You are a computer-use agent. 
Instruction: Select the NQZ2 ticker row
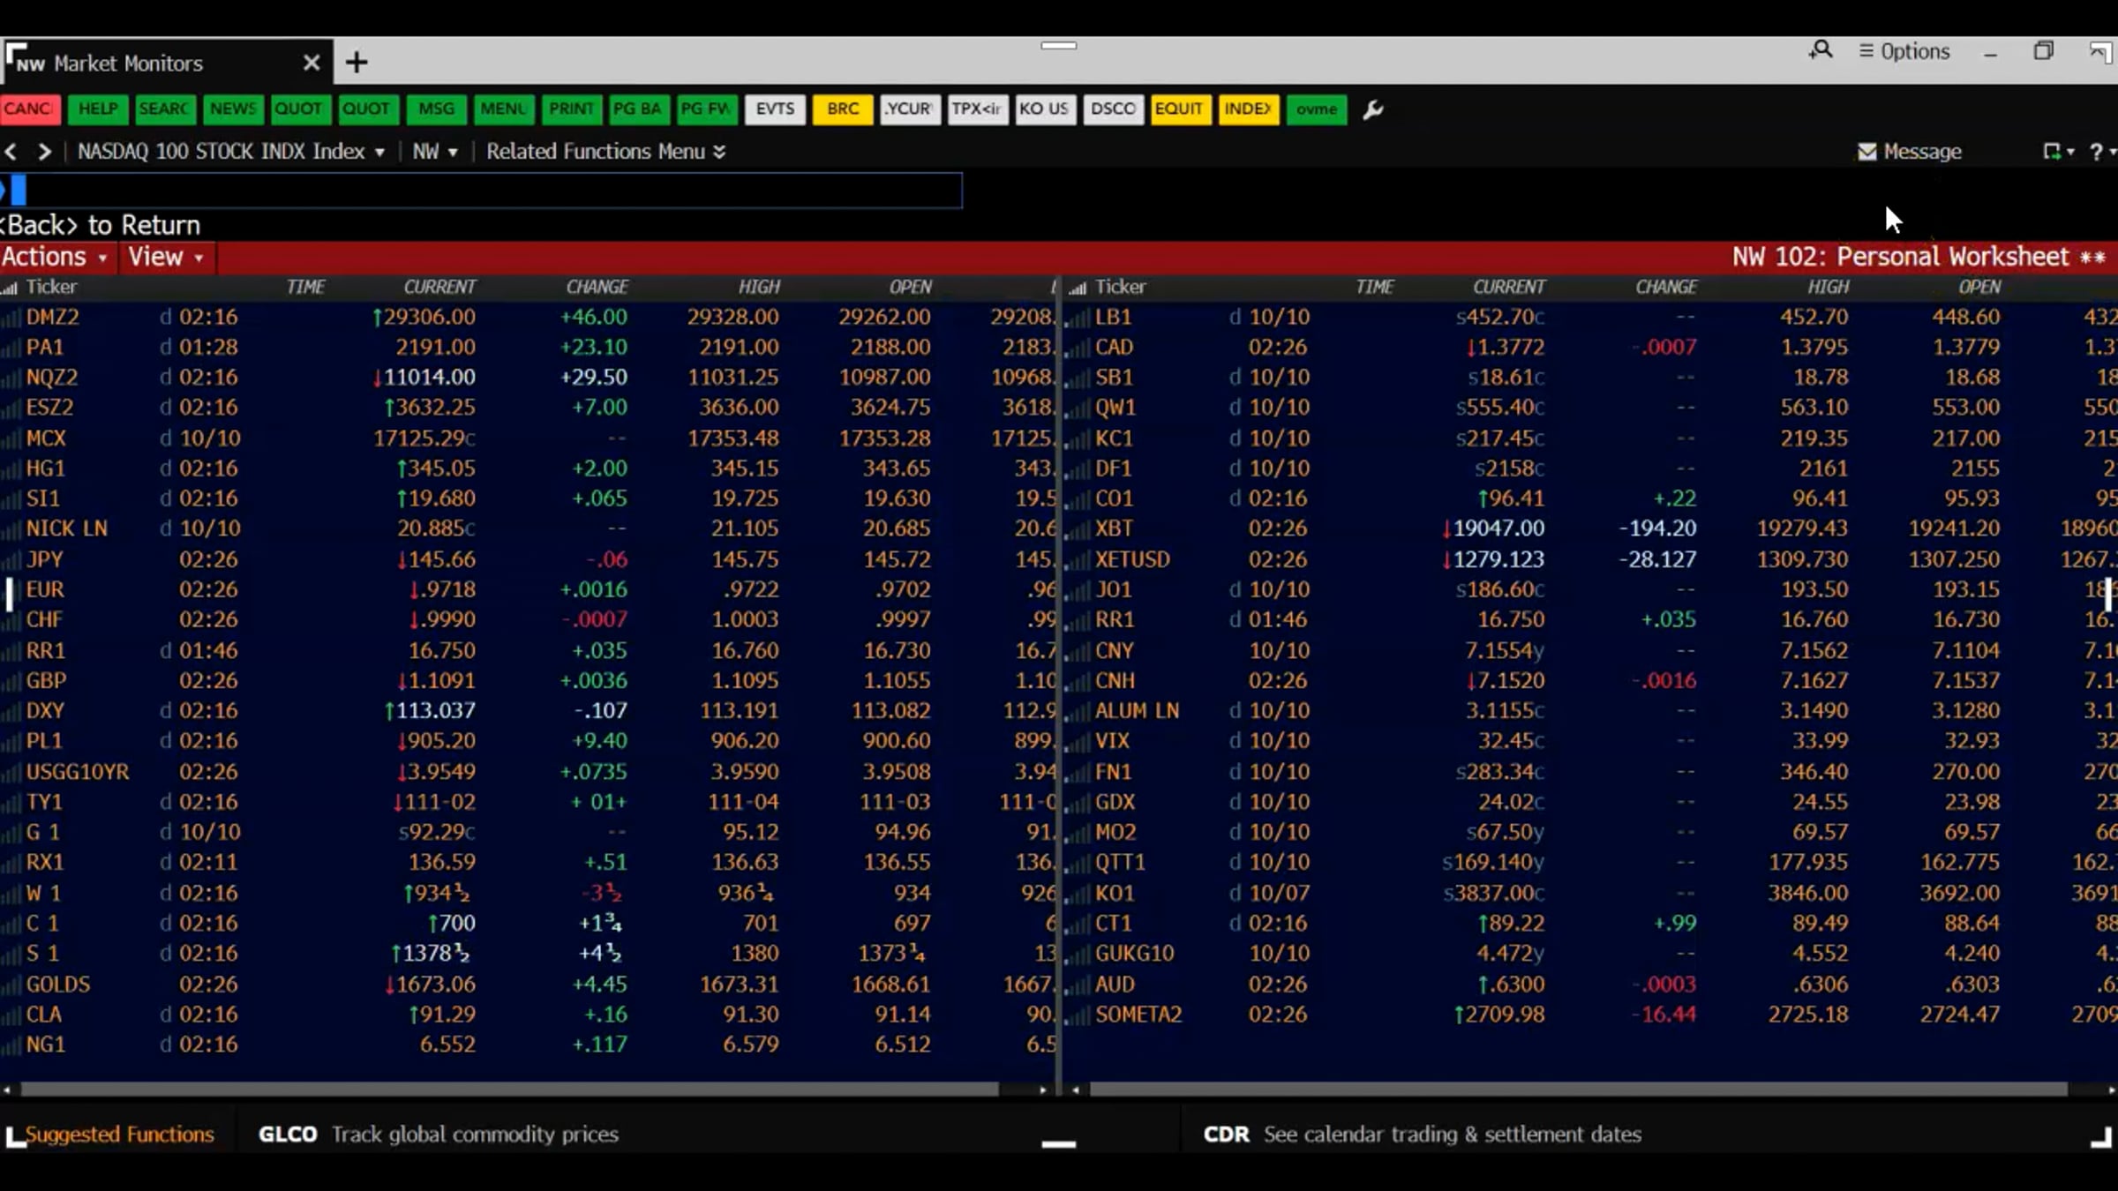(x=528, y=378)
